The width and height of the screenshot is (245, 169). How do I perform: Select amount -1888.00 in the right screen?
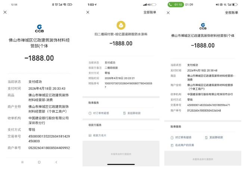(x=203, y=46)
